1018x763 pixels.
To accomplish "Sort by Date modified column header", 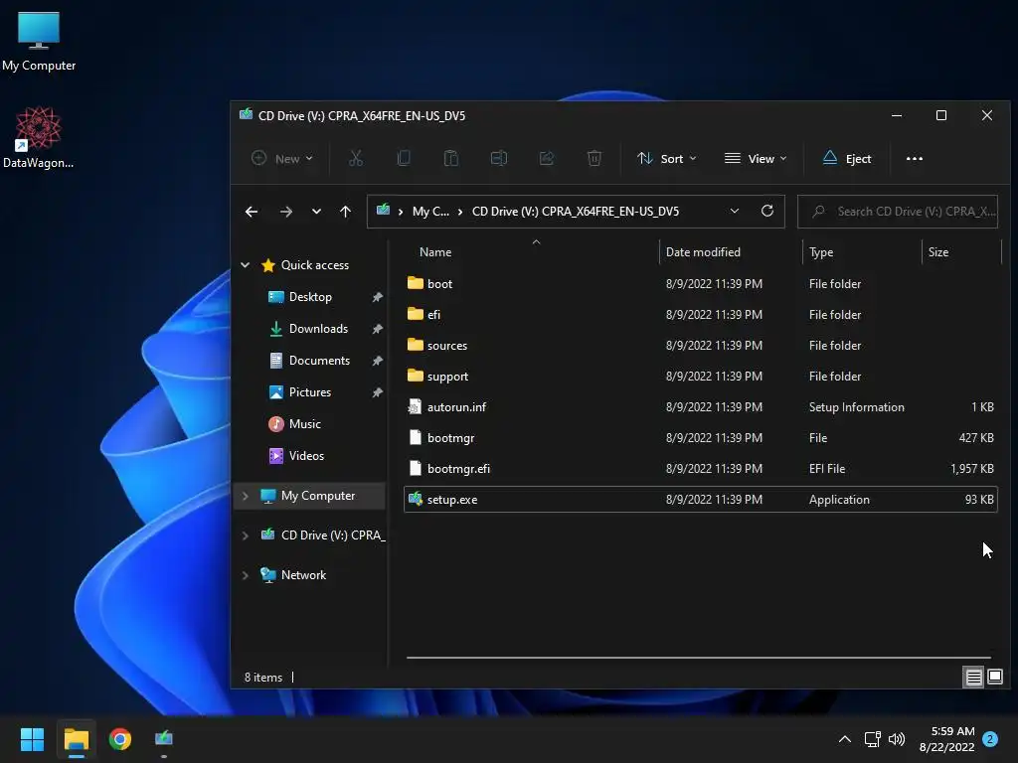I will 703,252.
